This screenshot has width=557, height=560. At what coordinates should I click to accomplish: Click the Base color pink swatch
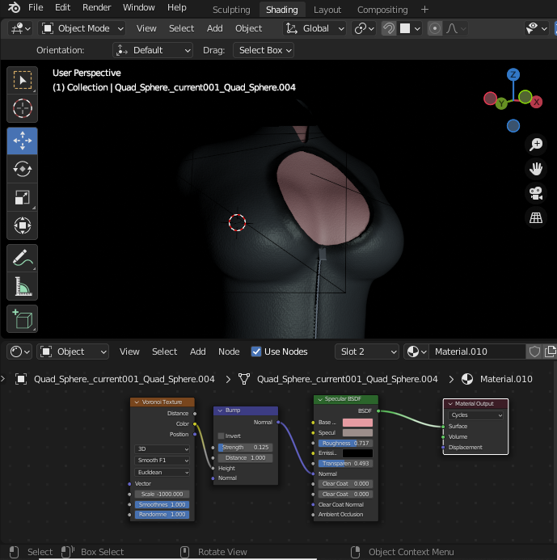357,423
